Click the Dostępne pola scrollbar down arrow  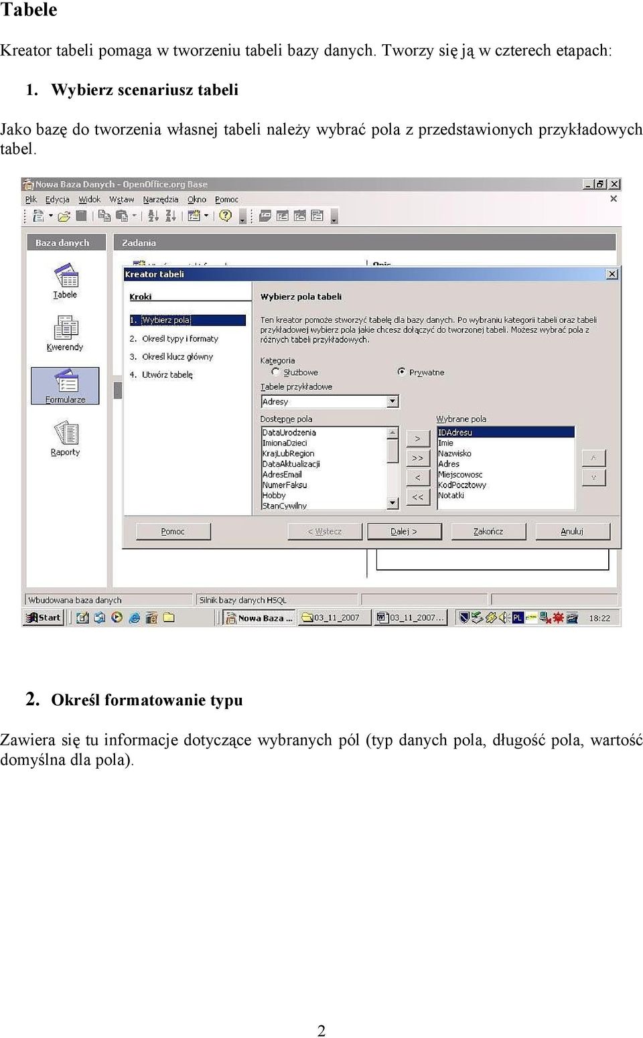393,503
